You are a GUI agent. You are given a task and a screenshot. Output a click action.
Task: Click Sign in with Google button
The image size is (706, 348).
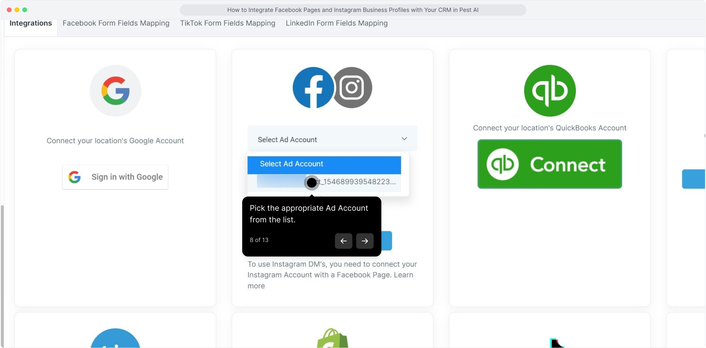[115, 177]
